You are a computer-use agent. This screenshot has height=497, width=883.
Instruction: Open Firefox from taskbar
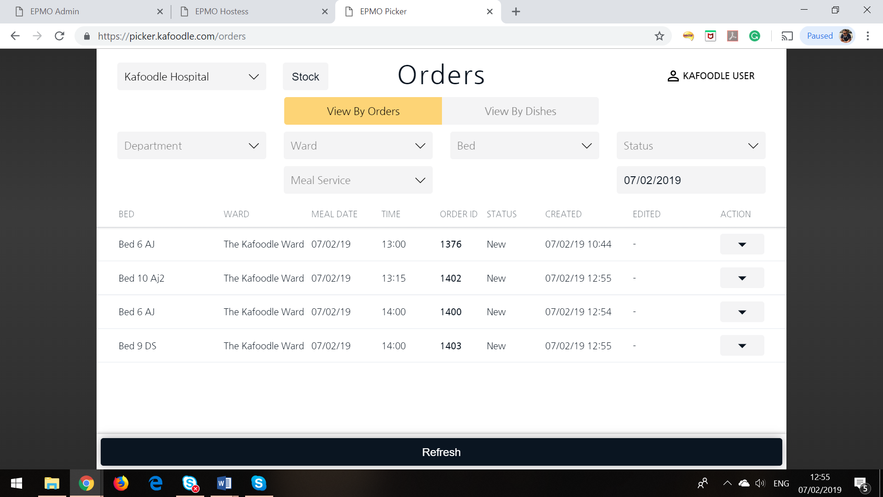[x=121, y=483]
